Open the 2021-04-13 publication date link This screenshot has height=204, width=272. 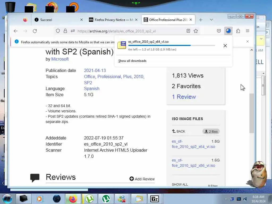(95, 70)
